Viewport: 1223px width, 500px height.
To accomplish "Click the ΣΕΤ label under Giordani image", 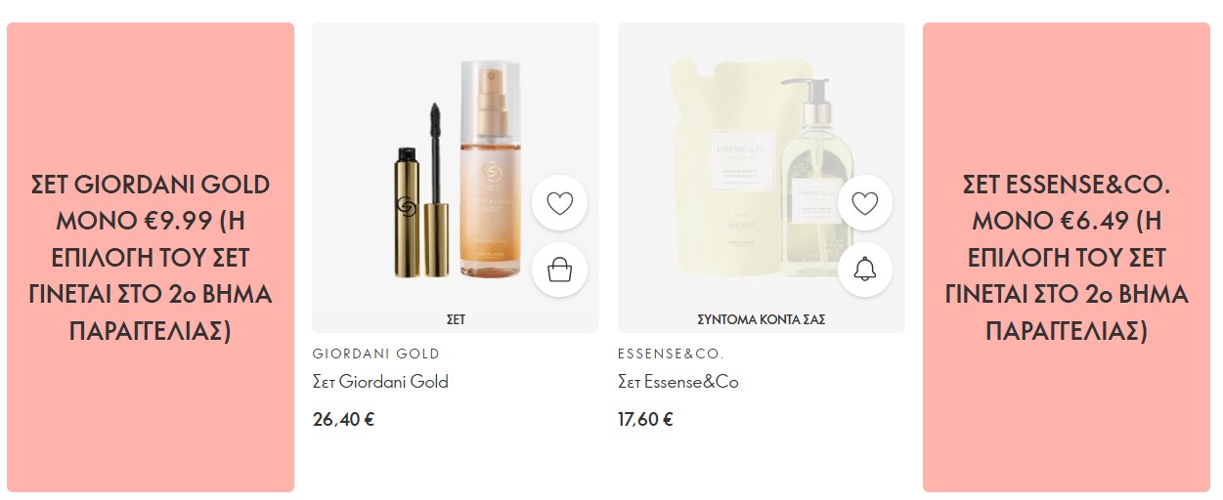I will coord(456,319).
